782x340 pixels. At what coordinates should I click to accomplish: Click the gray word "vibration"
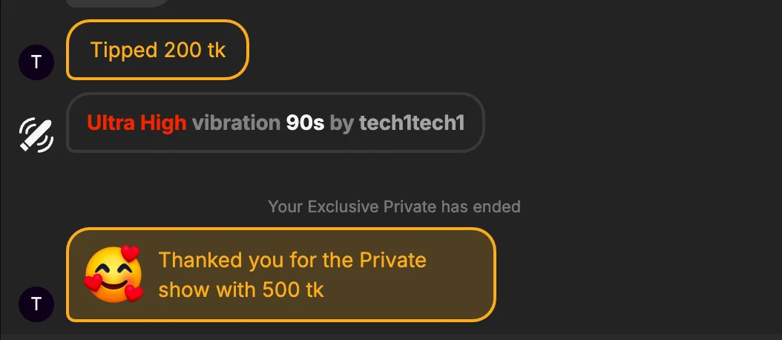click(x=236, y=122)
